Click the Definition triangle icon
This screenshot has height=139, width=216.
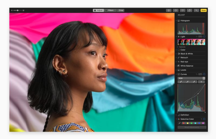(x=179, y=115)
